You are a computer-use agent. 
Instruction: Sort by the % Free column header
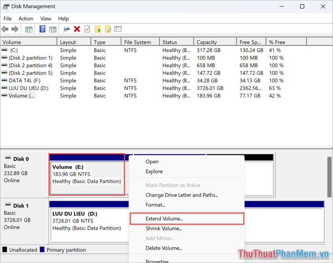pos(286,42)
